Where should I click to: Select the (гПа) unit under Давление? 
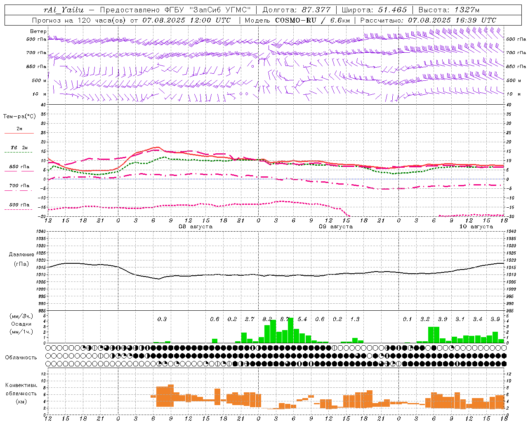(x=21, y=264)
